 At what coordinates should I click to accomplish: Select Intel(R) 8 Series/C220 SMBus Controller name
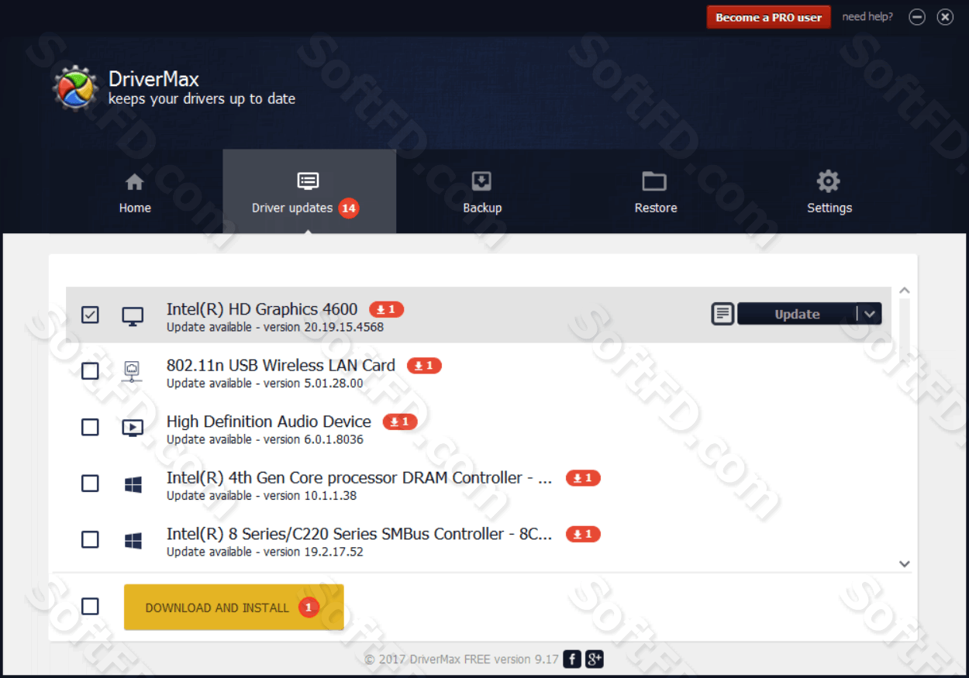360,534
